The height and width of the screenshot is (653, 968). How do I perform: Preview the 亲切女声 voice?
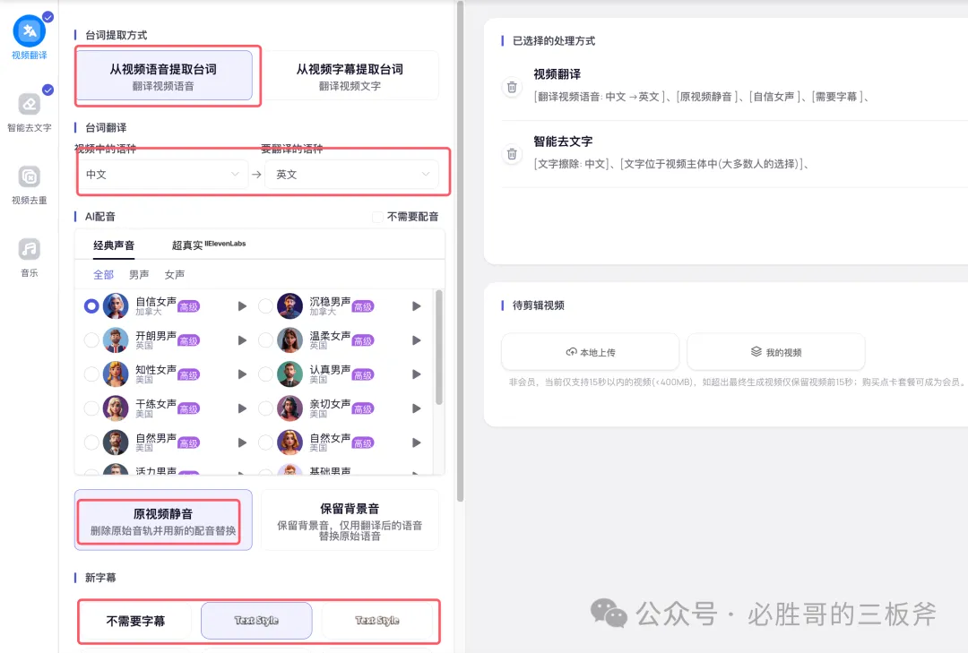417,408
